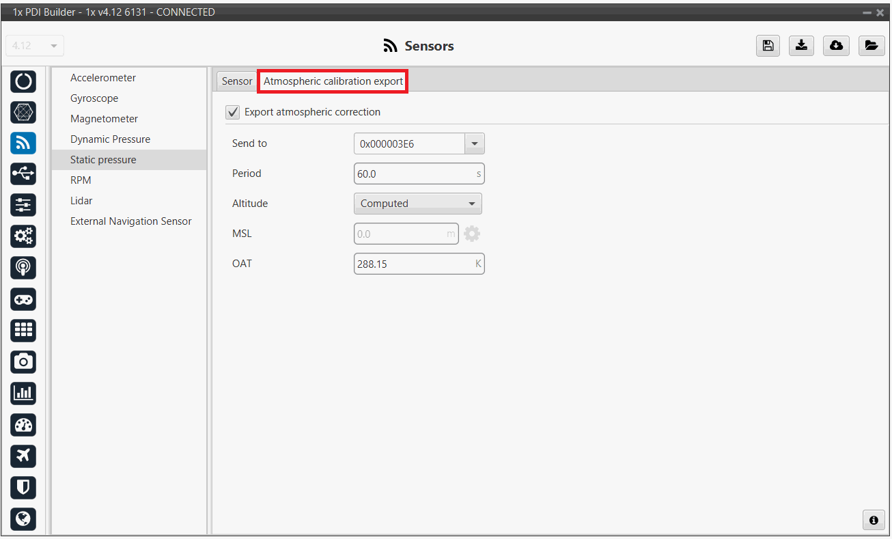Open the folder icon in top toolbar

point(870,46)
